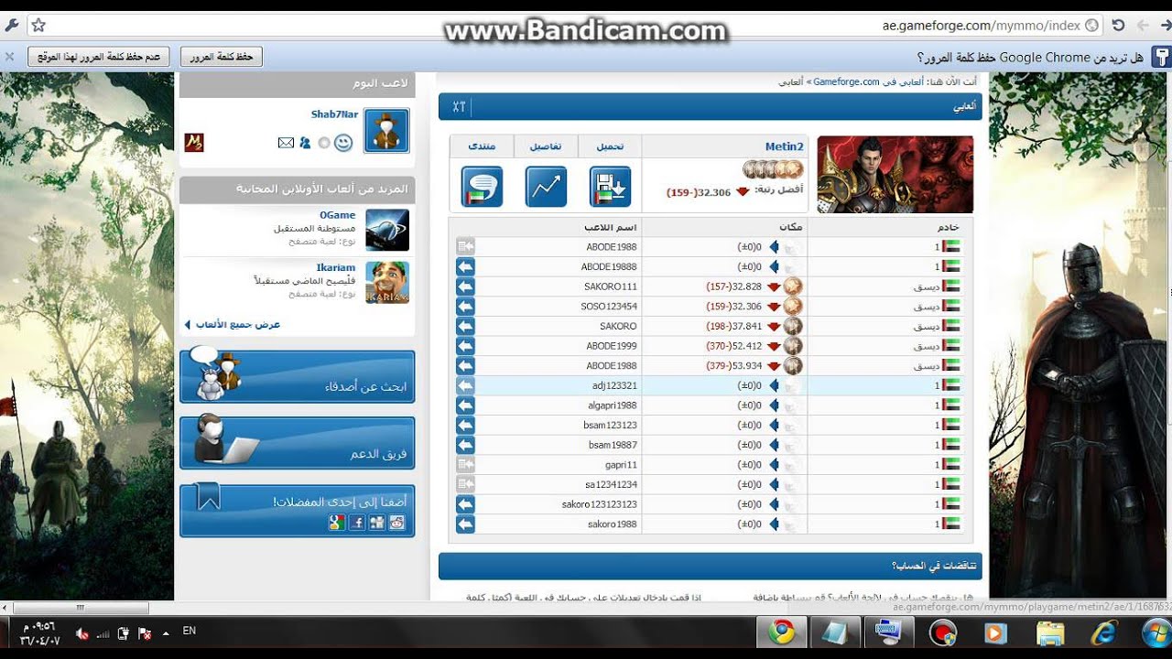Click the play arrow for account SOSO123454
This screenshot has height=659, width=1172.
point(465,306)
